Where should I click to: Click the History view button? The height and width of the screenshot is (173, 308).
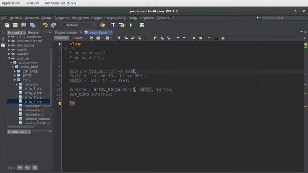tap(77, 38)
